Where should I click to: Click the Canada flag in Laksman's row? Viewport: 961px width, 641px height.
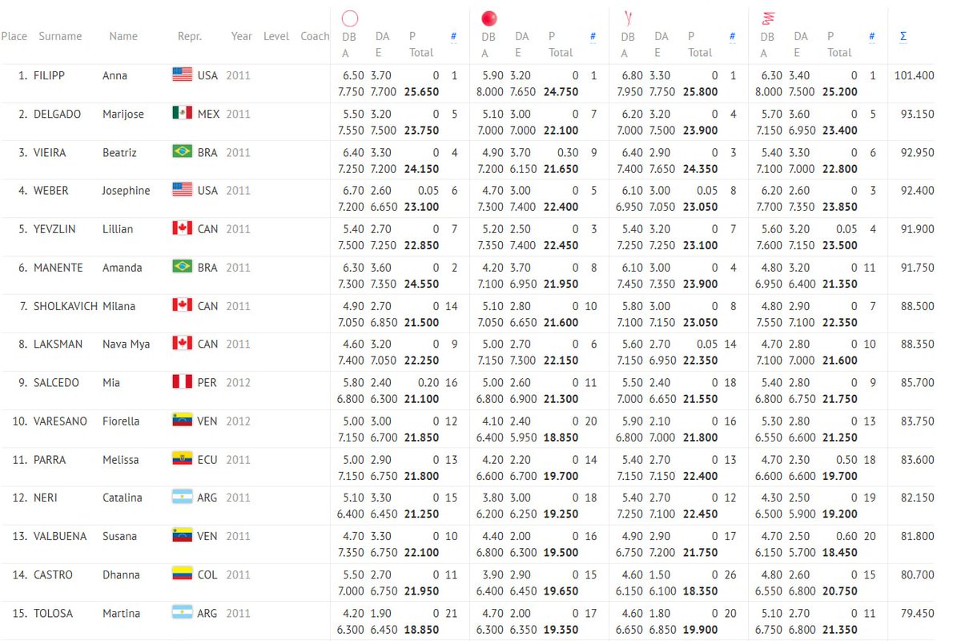click(x=183, y=344)
